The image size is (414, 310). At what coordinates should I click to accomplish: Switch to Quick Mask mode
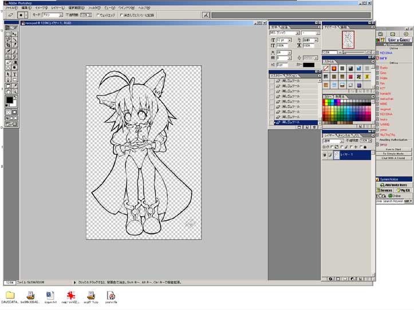14,112
